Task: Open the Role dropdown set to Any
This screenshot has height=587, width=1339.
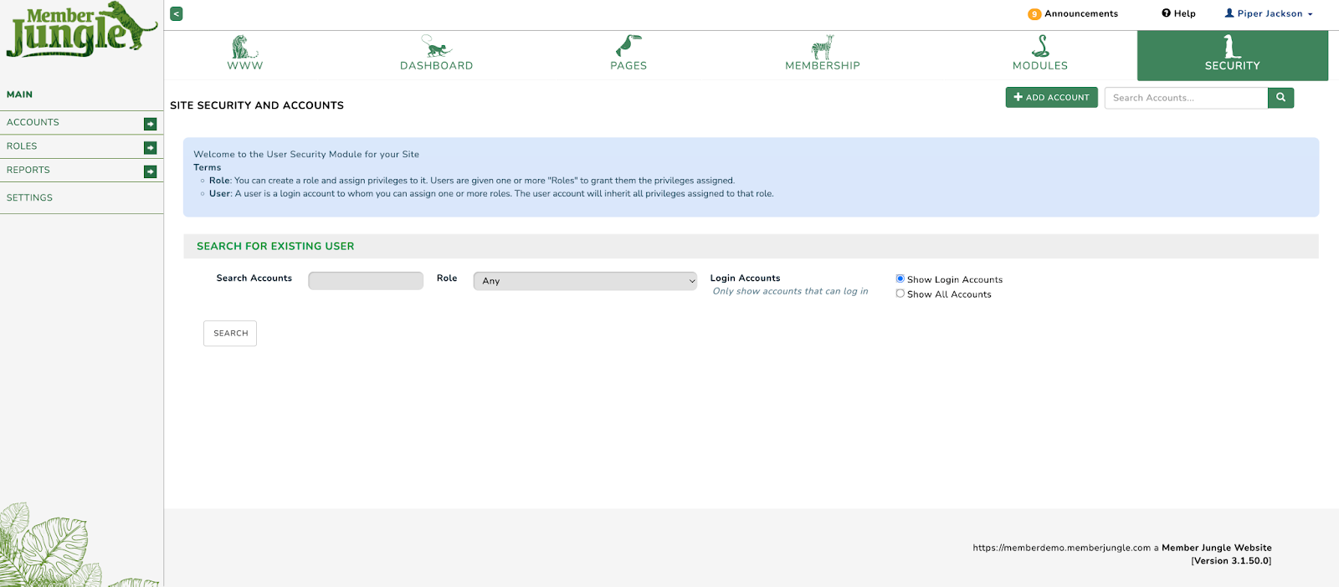Action: [x=585, y=281]
